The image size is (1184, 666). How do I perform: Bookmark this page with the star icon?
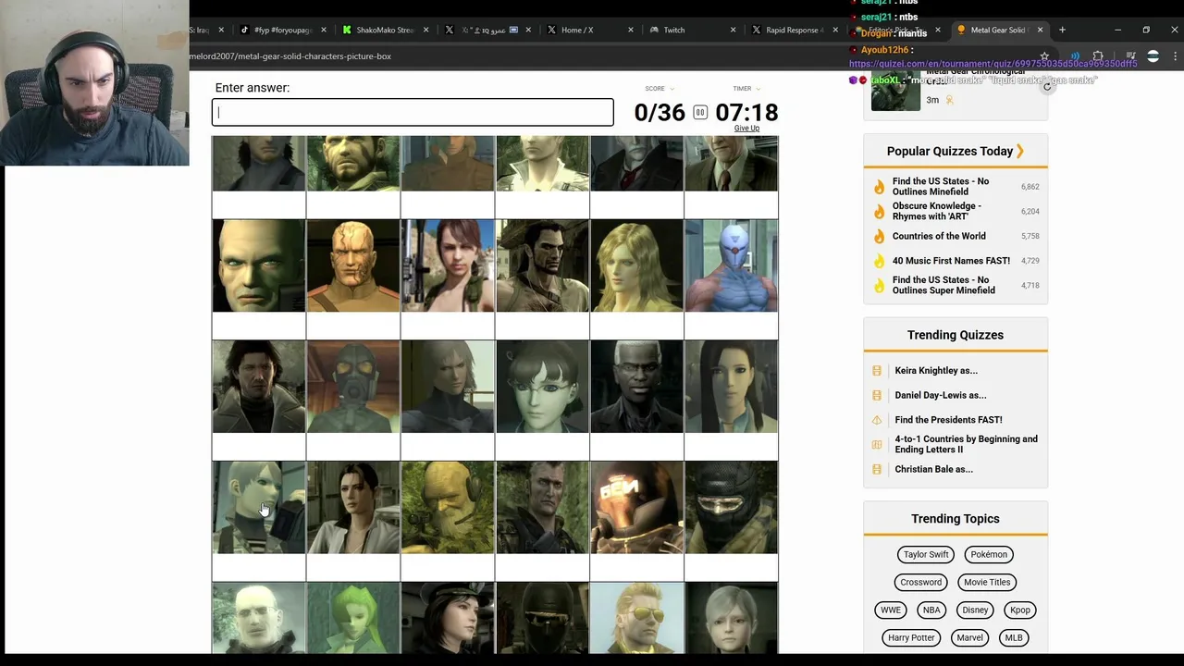tap(1044, 56)
